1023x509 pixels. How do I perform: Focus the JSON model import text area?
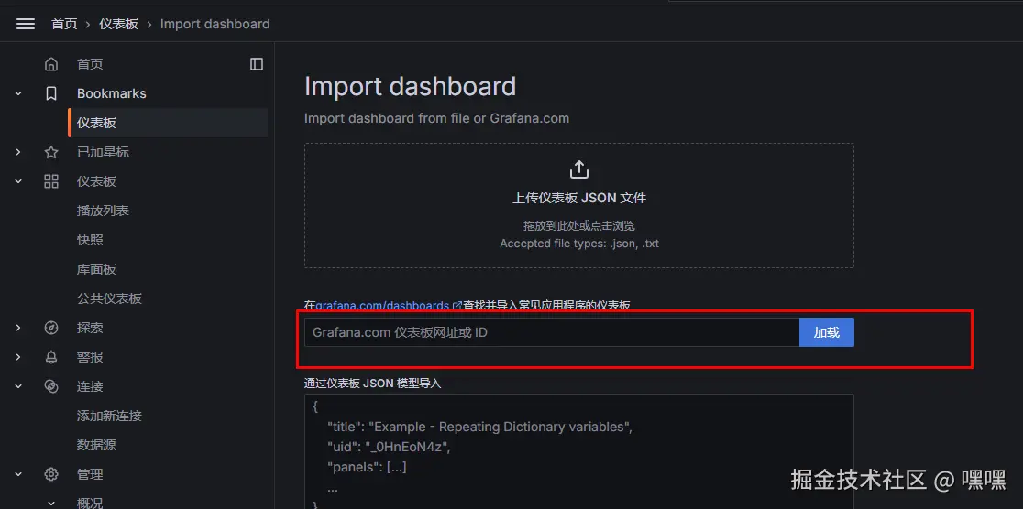(579, 451)
